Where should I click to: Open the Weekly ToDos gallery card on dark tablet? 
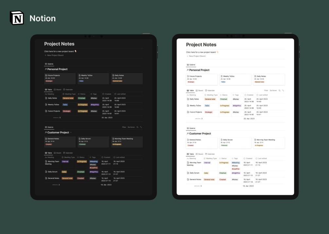click(93, 79)
